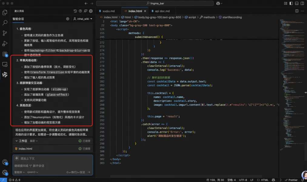Click the Prettier status bar item
The width and height of the screenshot is (307, 182).
click(291, 180)
